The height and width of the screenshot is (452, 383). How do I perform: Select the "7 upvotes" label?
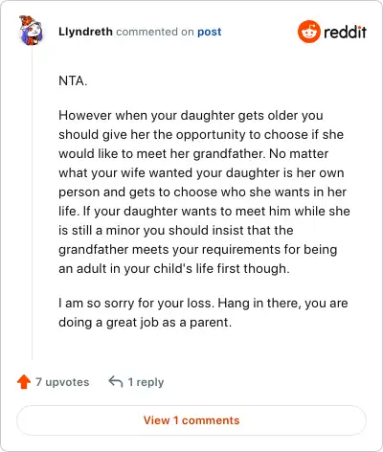click(62, 382)
